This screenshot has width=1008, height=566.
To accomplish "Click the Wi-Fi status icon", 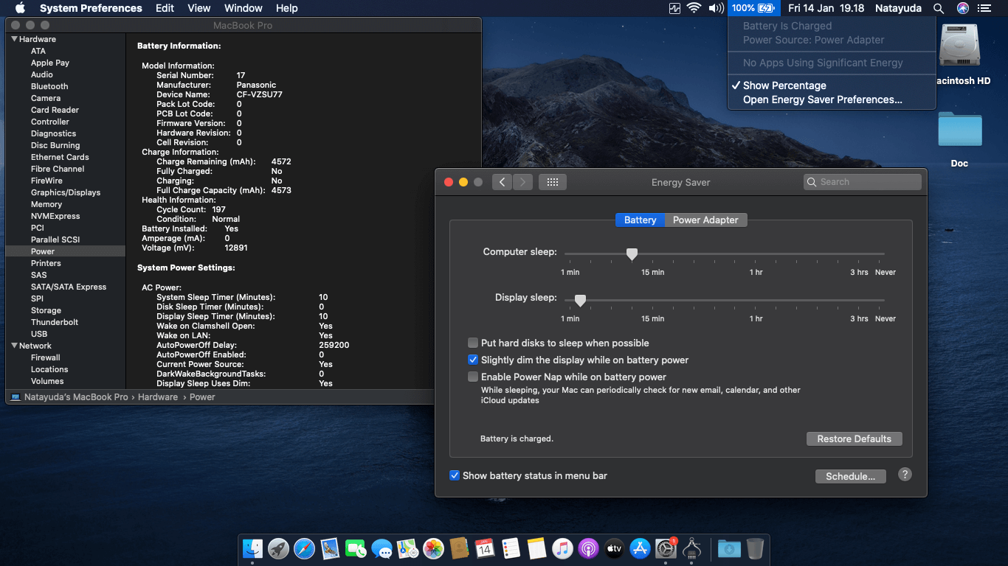I will [694, 8].
